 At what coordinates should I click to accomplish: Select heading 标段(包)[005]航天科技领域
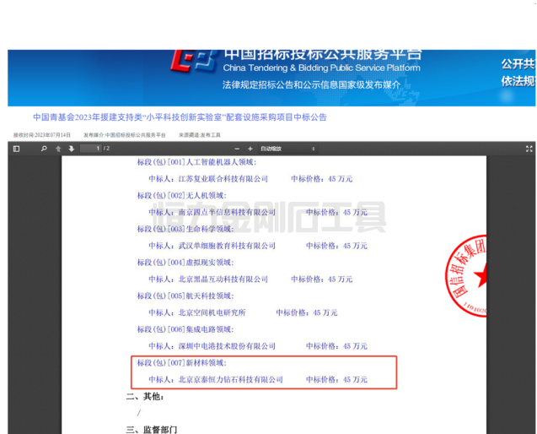tap(185, 296)
